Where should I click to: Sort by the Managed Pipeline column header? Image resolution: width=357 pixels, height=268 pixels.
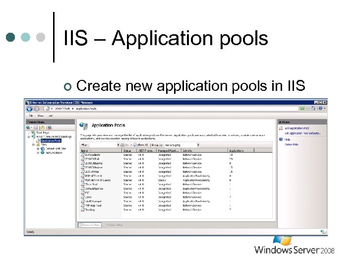point(169,151)
